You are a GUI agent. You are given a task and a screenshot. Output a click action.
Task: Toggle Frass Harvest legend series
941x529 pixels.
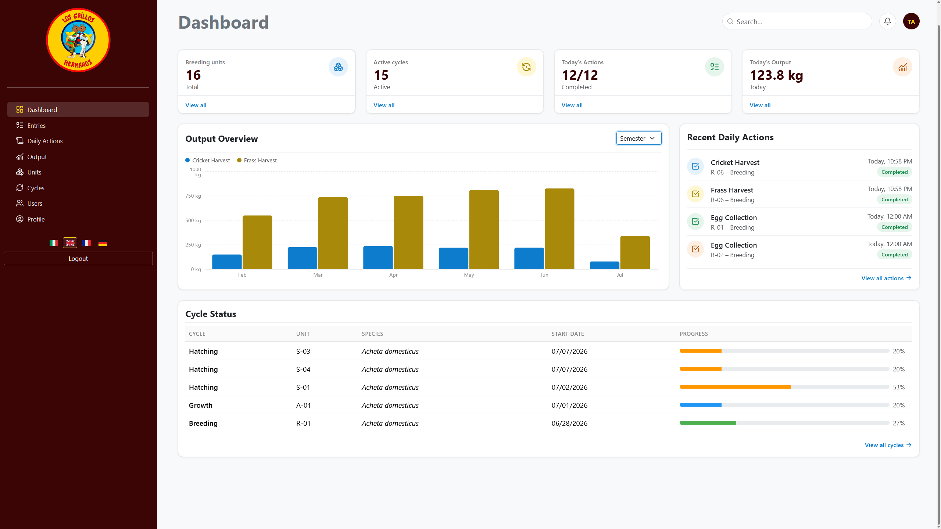coord(257,160)
